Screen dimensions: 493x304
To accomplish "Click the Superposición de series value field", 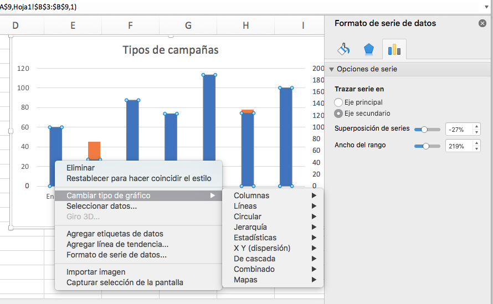I will (x=459, y=130).
